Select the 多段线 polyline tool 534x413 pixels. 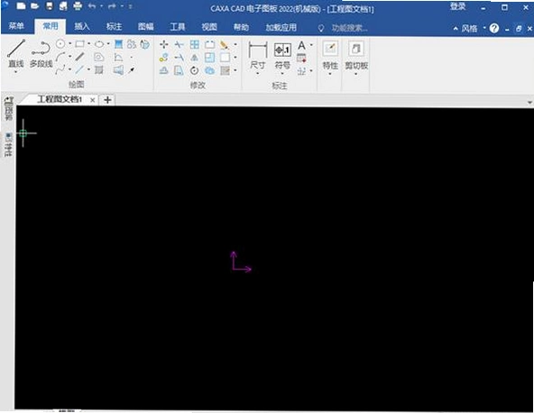click(x=41, y=53)
